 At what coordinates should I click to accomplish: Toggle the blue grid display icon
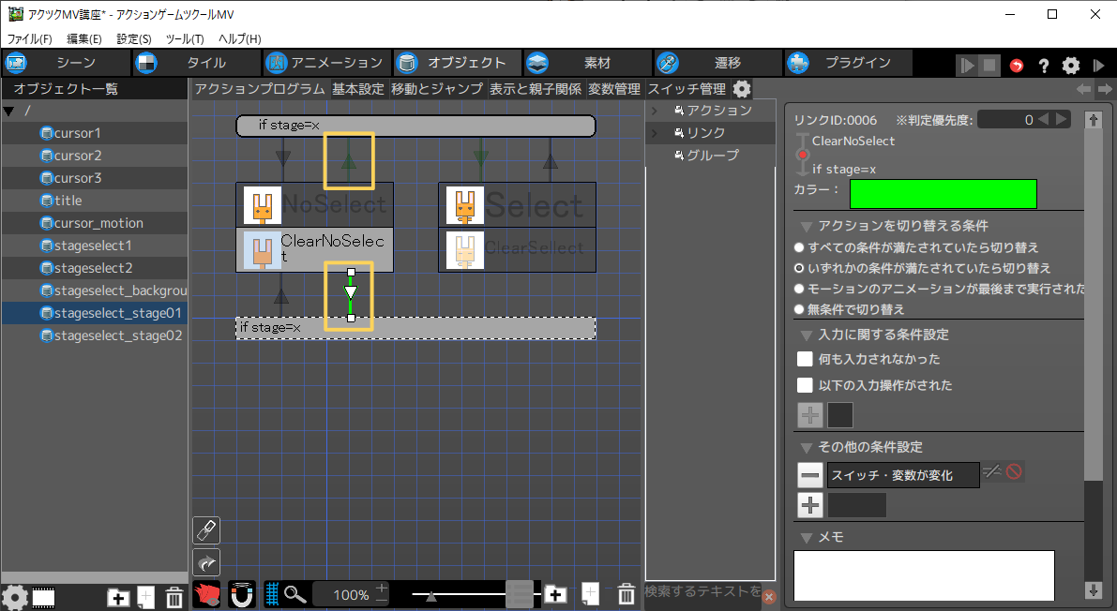[x=272, y=594]
